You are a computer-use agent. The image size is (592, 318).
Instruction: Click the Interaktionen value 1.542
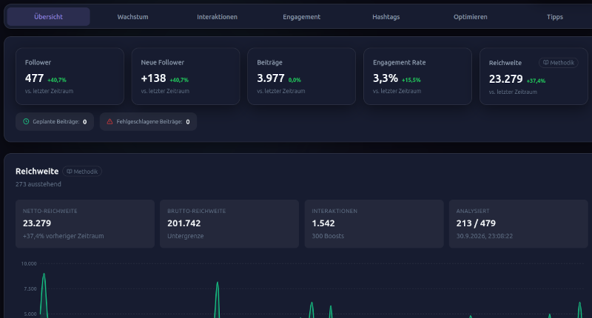(323, 223)
